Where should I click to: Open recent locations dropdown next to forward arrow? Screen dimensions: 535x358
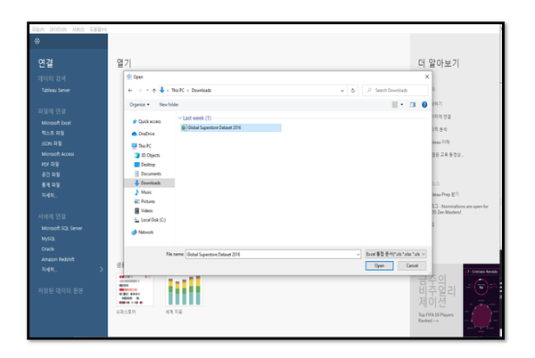147,90
